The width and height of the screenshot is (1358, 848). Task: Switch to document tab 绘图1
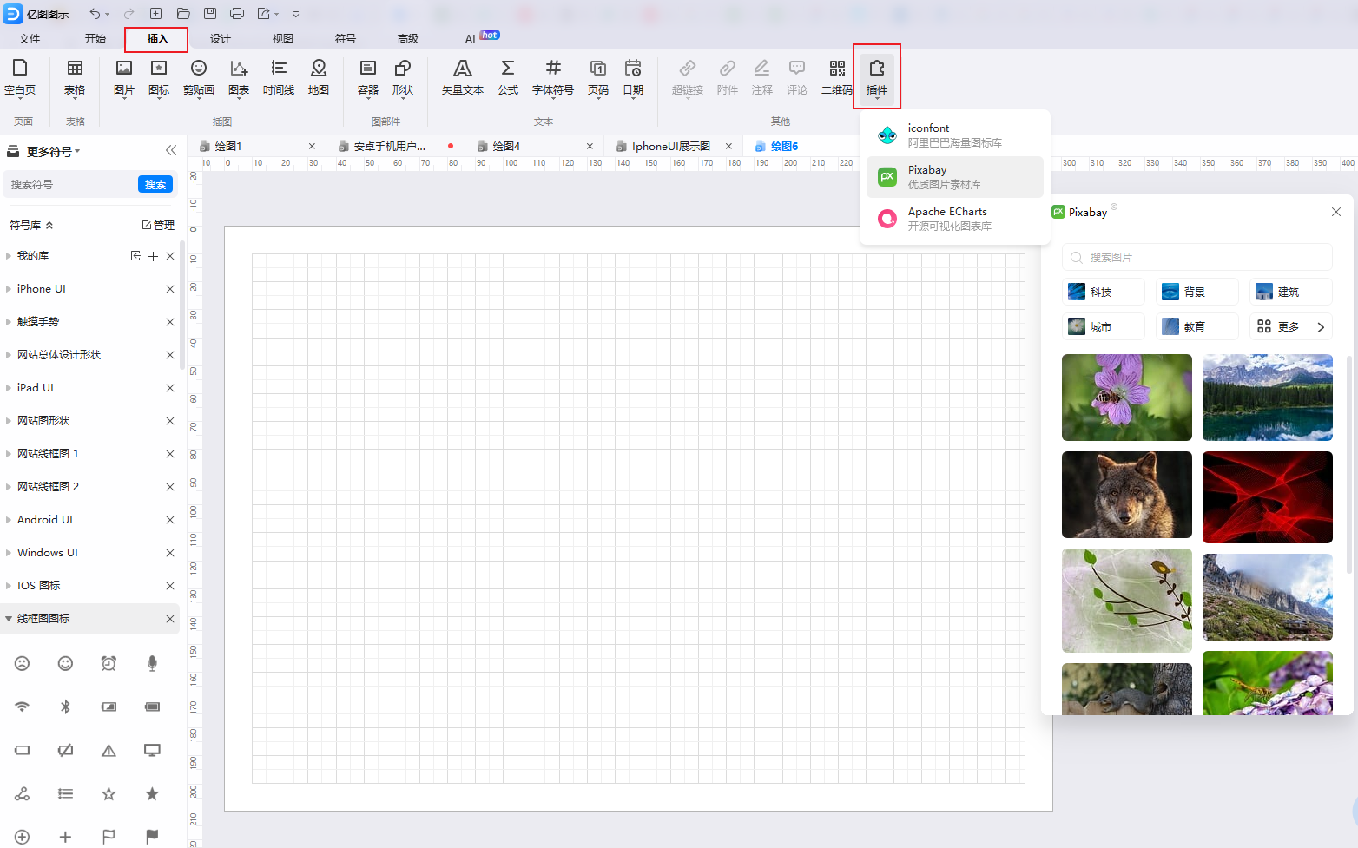click(228, 146)
